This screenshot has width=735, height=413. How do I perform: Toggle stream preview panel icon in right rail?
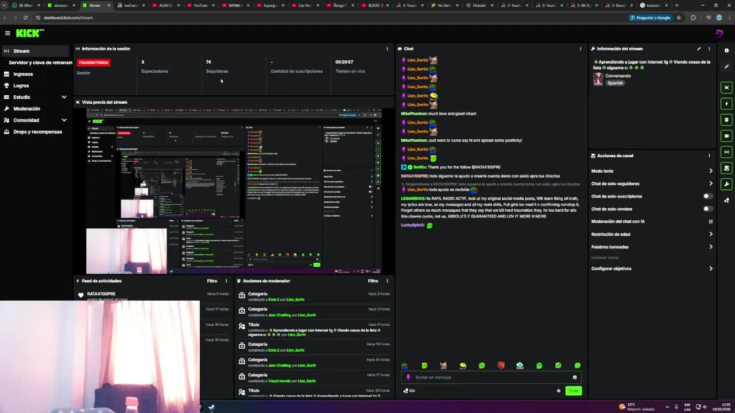[x=726, y=88]
